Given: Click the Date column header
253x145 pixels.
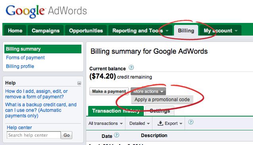Looking at the screenshot, I should click(x=107, y=136).
